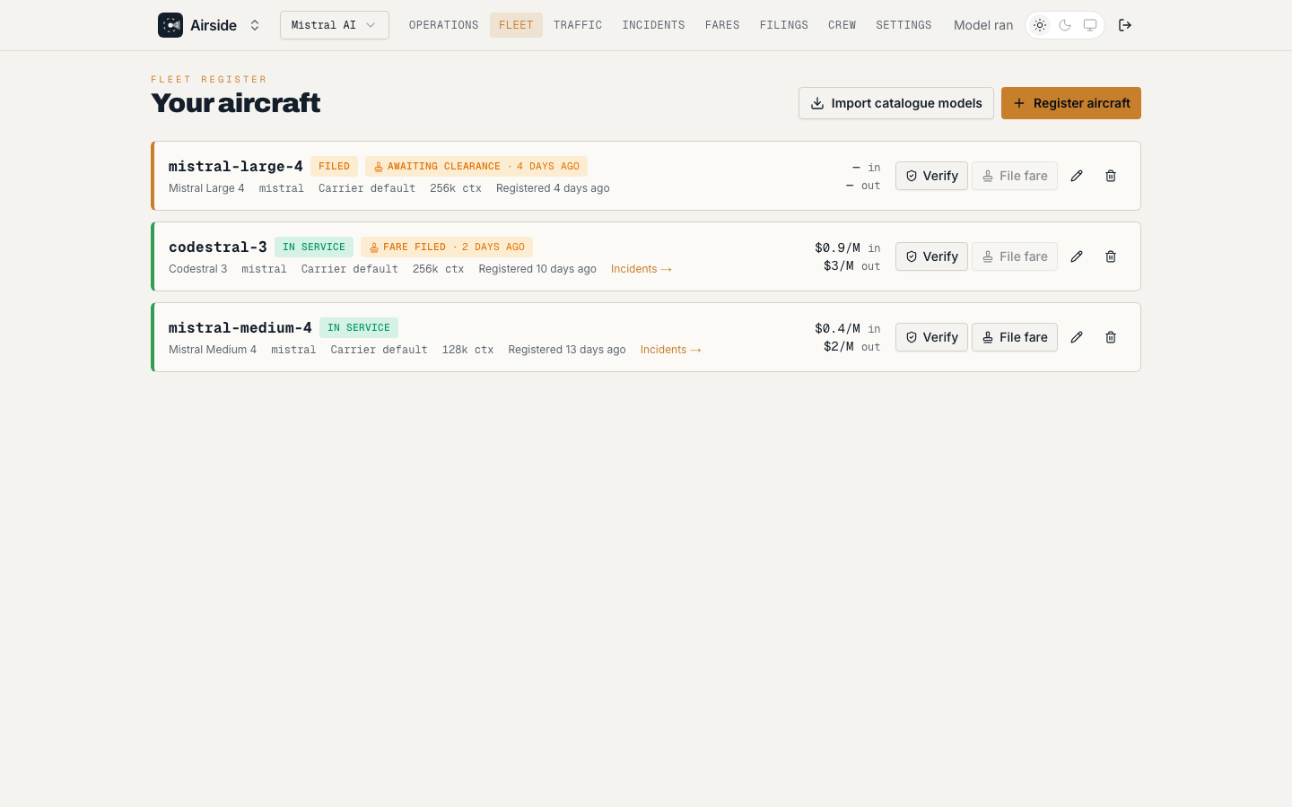Click Register aircraft button
1292x807 pixels.
[x=1071, y=103]
